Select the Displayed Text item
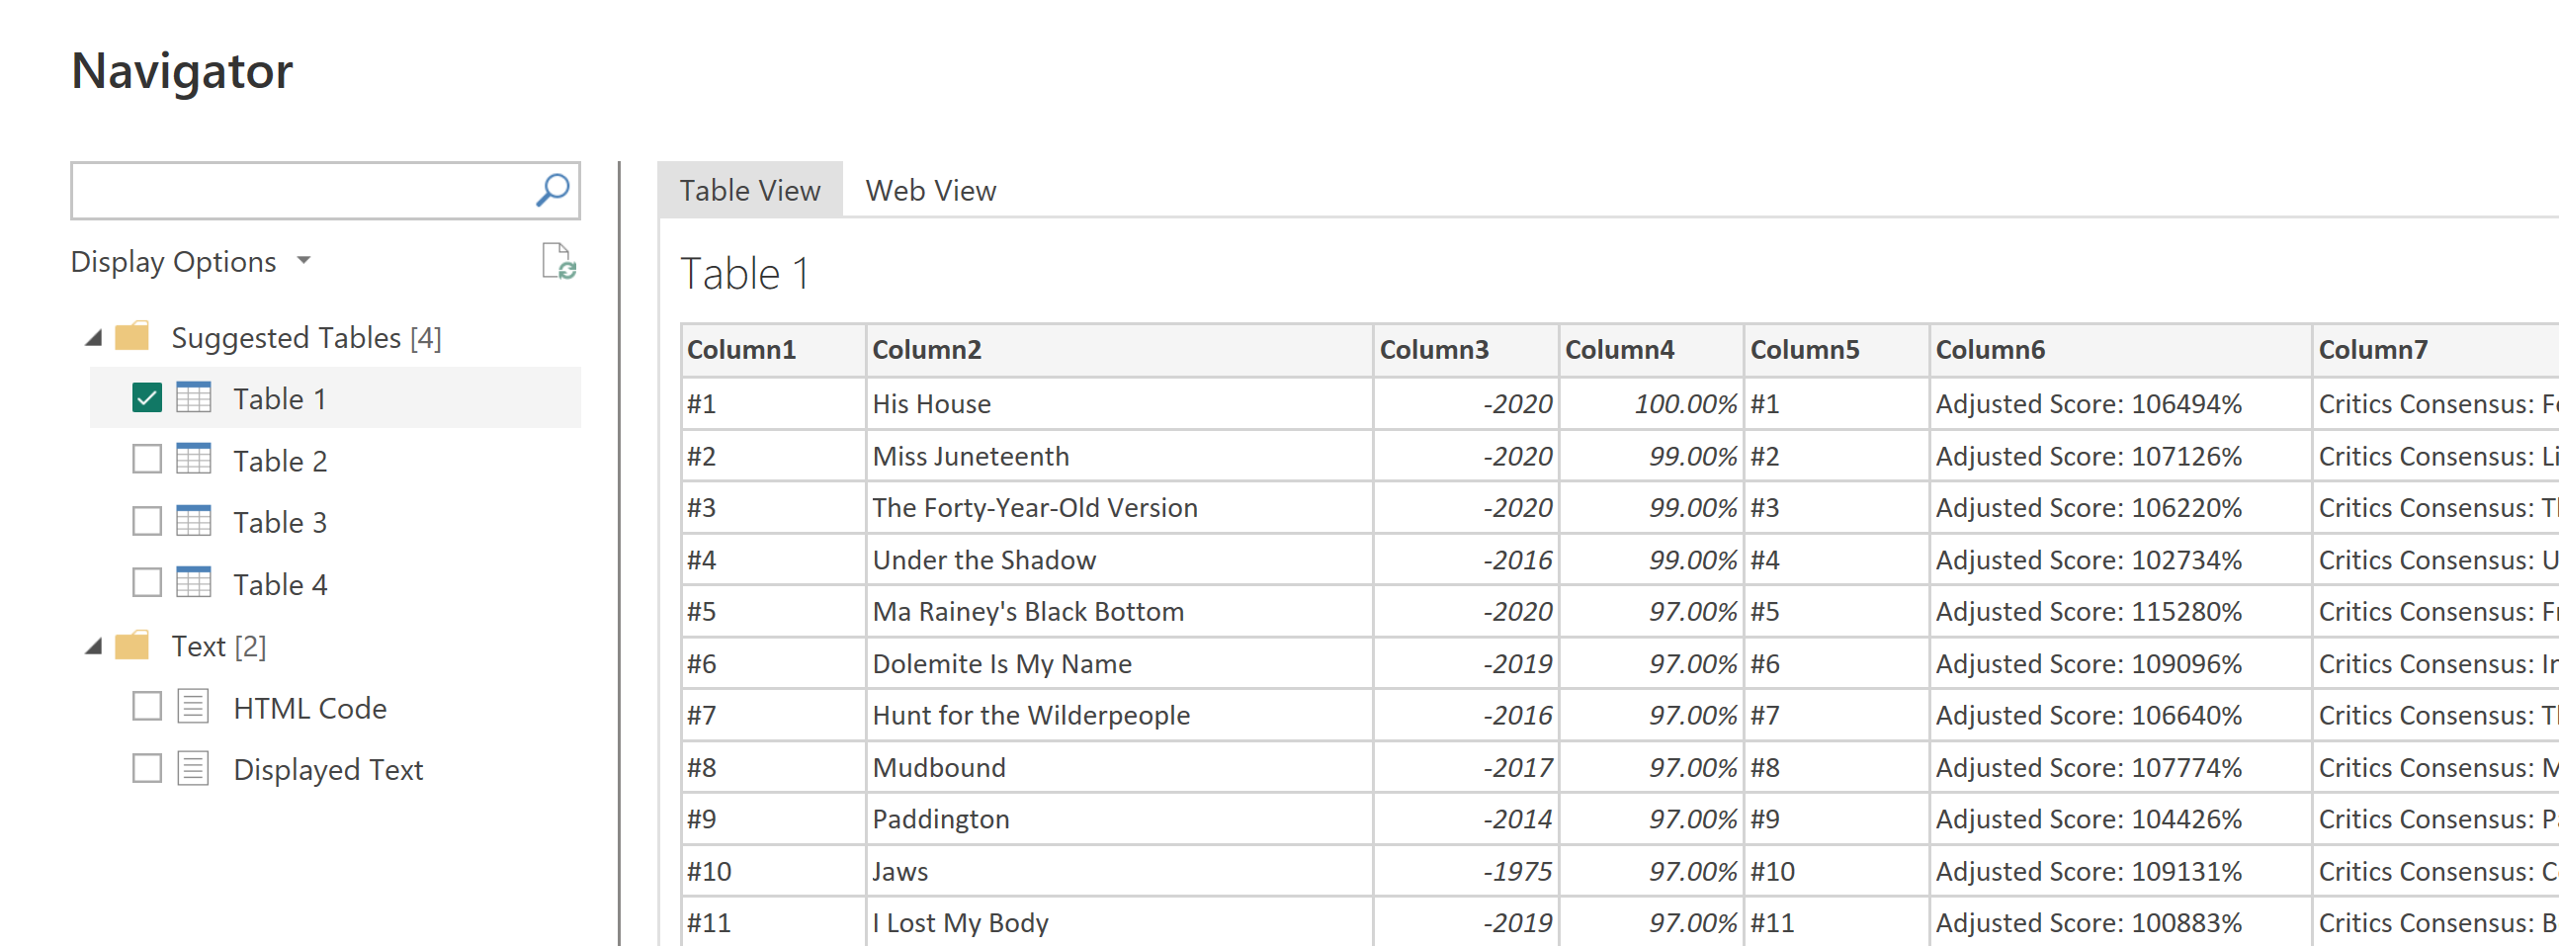The height and width of the screenshot is (946, 2560). (x=328, y=770)
